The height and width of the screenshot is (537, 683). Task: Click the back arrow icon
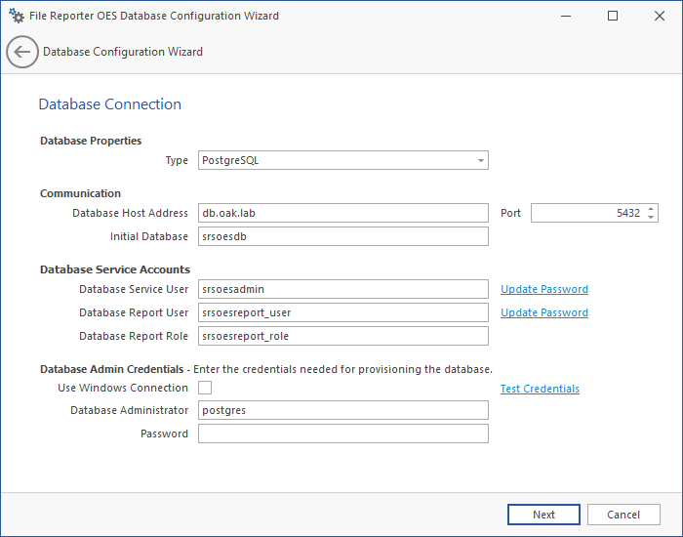point(22,52)
